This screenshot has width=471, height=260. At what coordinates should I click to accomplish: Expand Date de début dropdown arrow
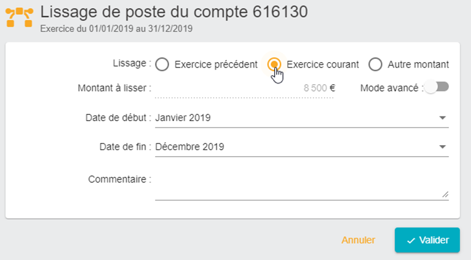click(443, 117)
